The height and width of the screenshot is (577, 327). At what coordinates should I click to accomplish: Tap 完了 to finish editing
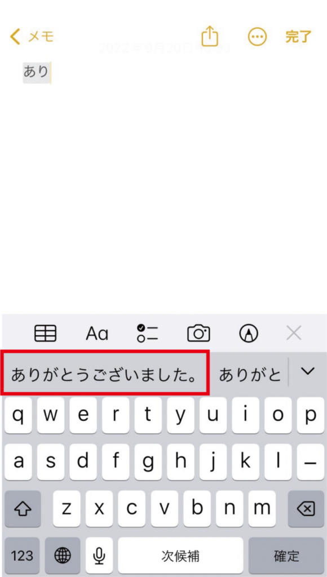[299, 37]
